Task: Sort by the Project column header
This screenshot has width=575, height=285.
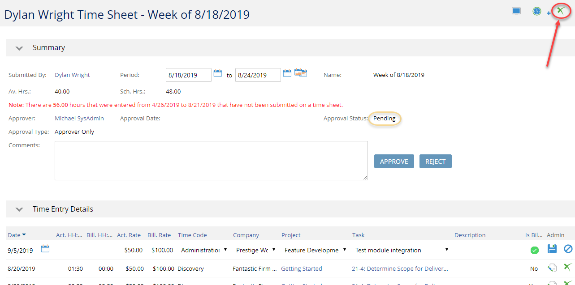Action: pyautogui.click(x=291, y=235)
